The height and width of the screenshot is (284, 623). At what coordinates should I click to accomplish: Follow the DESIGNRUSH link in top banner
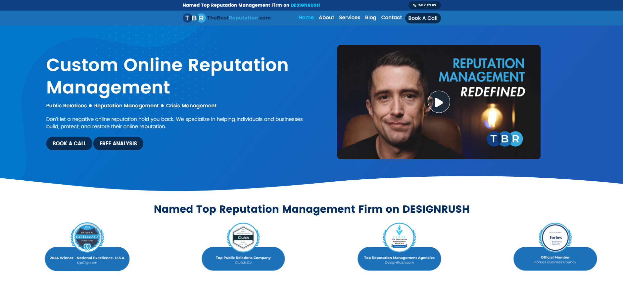pos(305,5)
